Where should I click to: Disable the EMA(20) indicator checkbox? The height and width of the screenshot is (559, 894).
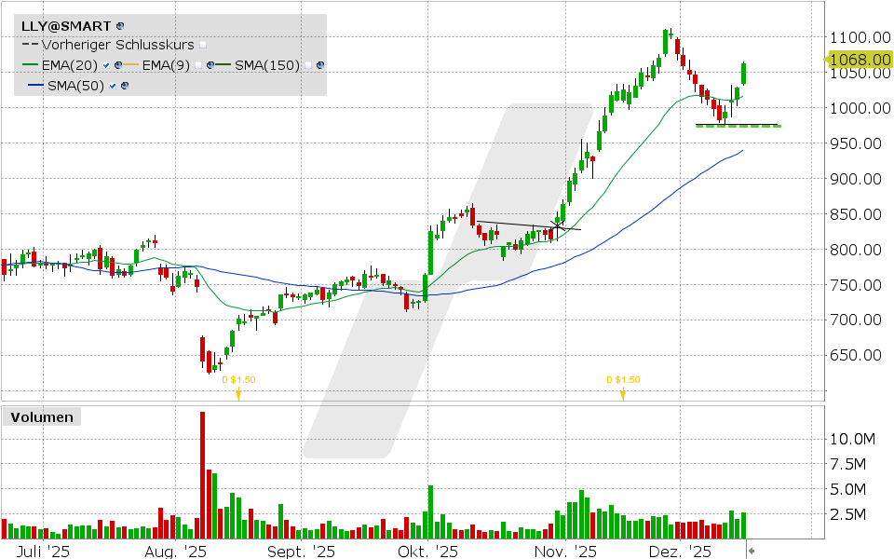[105, 65]
